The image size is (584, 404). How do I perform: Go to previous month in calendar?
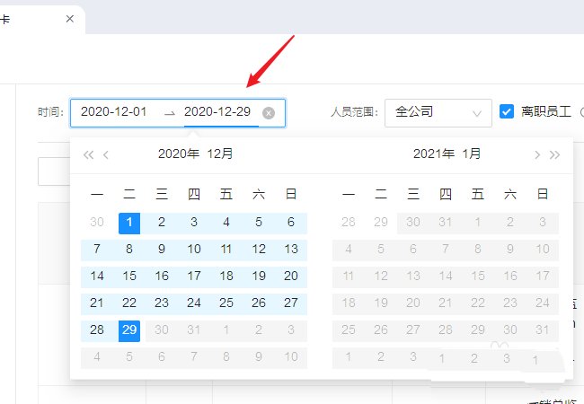106,154
